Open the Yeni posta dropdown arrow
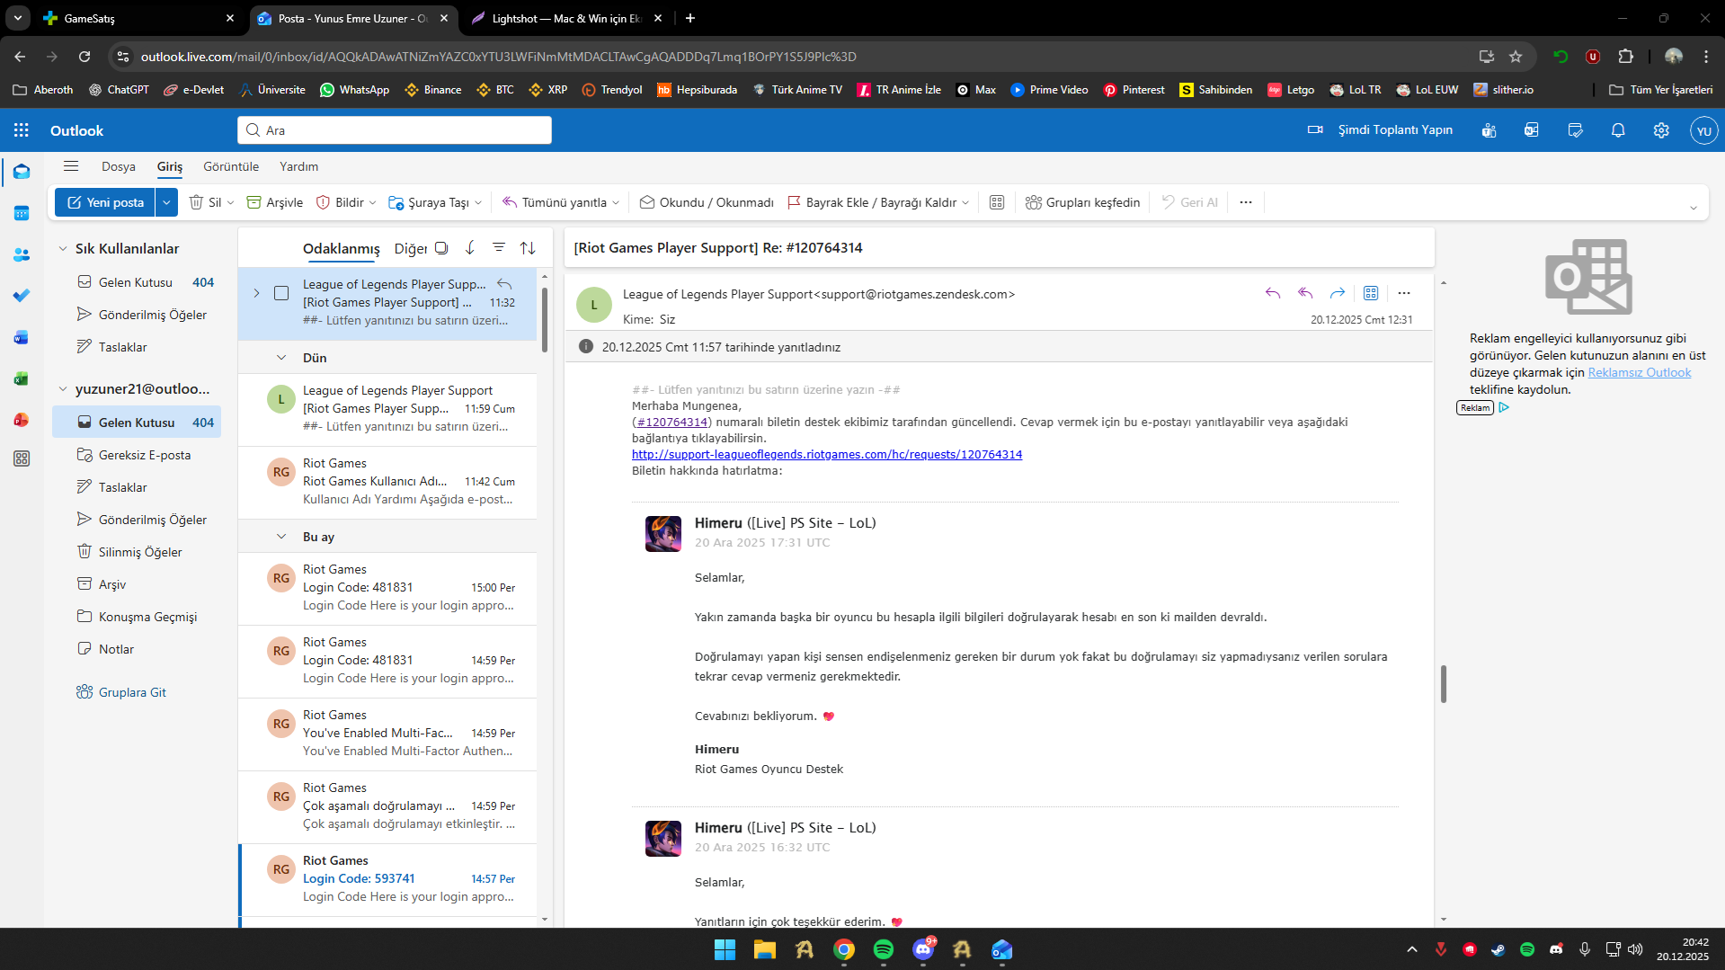Image resolution: width=1725 pixels, height=970 pixels. [166, 202]
